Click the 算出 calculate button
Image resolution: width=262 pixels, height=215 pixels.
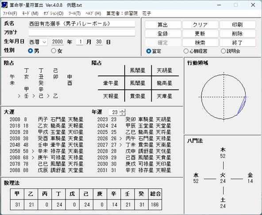coord(163,25)
